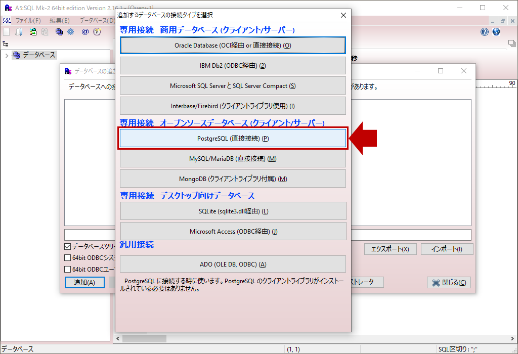
Task: Click the horizontal scrollbar thumb at bottom
Action: 144,338
